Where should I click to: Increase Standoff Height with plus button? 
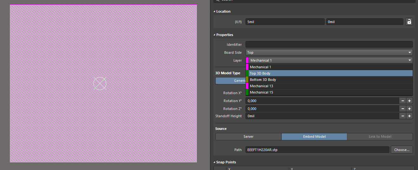[409, 116]
